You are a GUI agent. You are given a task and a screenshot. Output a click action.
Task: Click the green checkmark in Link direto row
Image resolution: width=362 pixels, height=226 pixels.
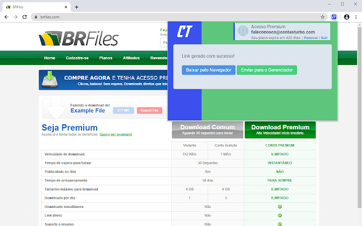(x=279, y=215)
